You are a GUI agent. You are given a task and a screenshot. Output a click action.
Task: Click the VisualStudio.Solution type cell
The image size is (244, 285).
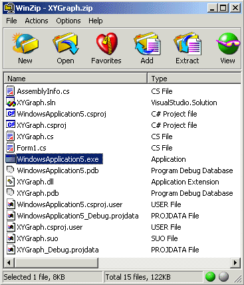coord(184,103)
